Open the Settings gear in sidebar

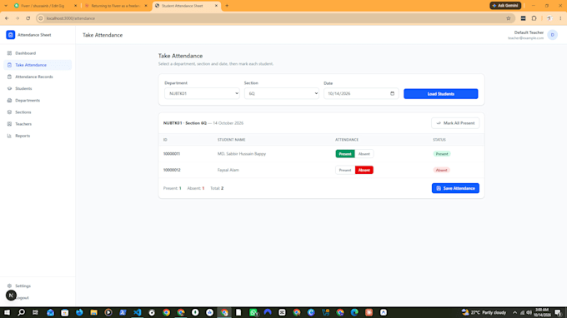(x=9, y=286)
